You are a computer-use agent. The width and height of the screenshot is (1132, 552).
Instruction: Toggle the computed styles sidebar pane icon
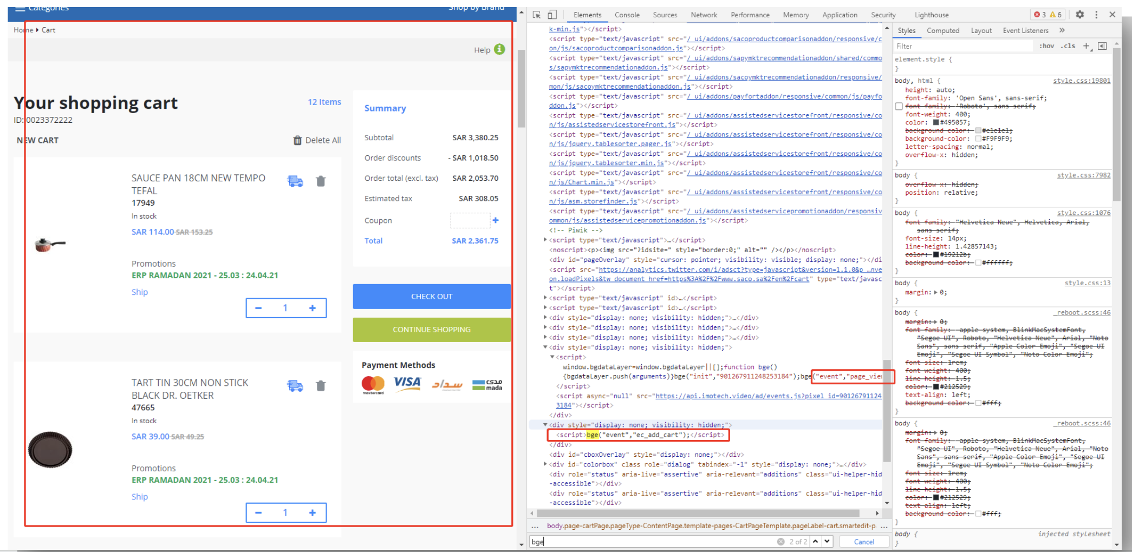coord(1102,46)
